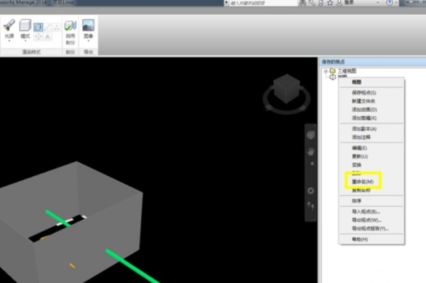Screen dimensions: 426x283
Task: Choose 添加副本(A) in context menu
Action: coord(371,129)
